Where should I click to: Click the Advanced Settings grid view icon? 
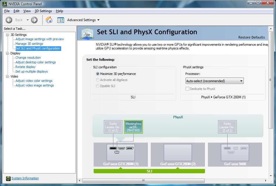point(61,20)
